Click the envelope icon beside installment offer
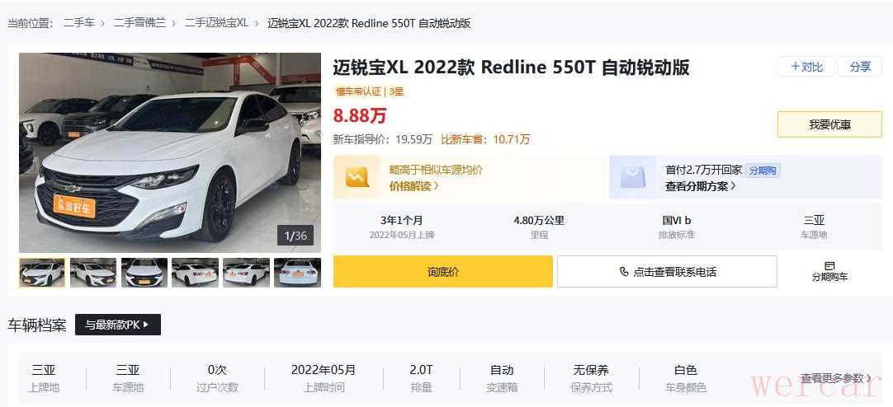Image resolution: width=893 pixels, height=407 pixels. click(x=633, y=177)
